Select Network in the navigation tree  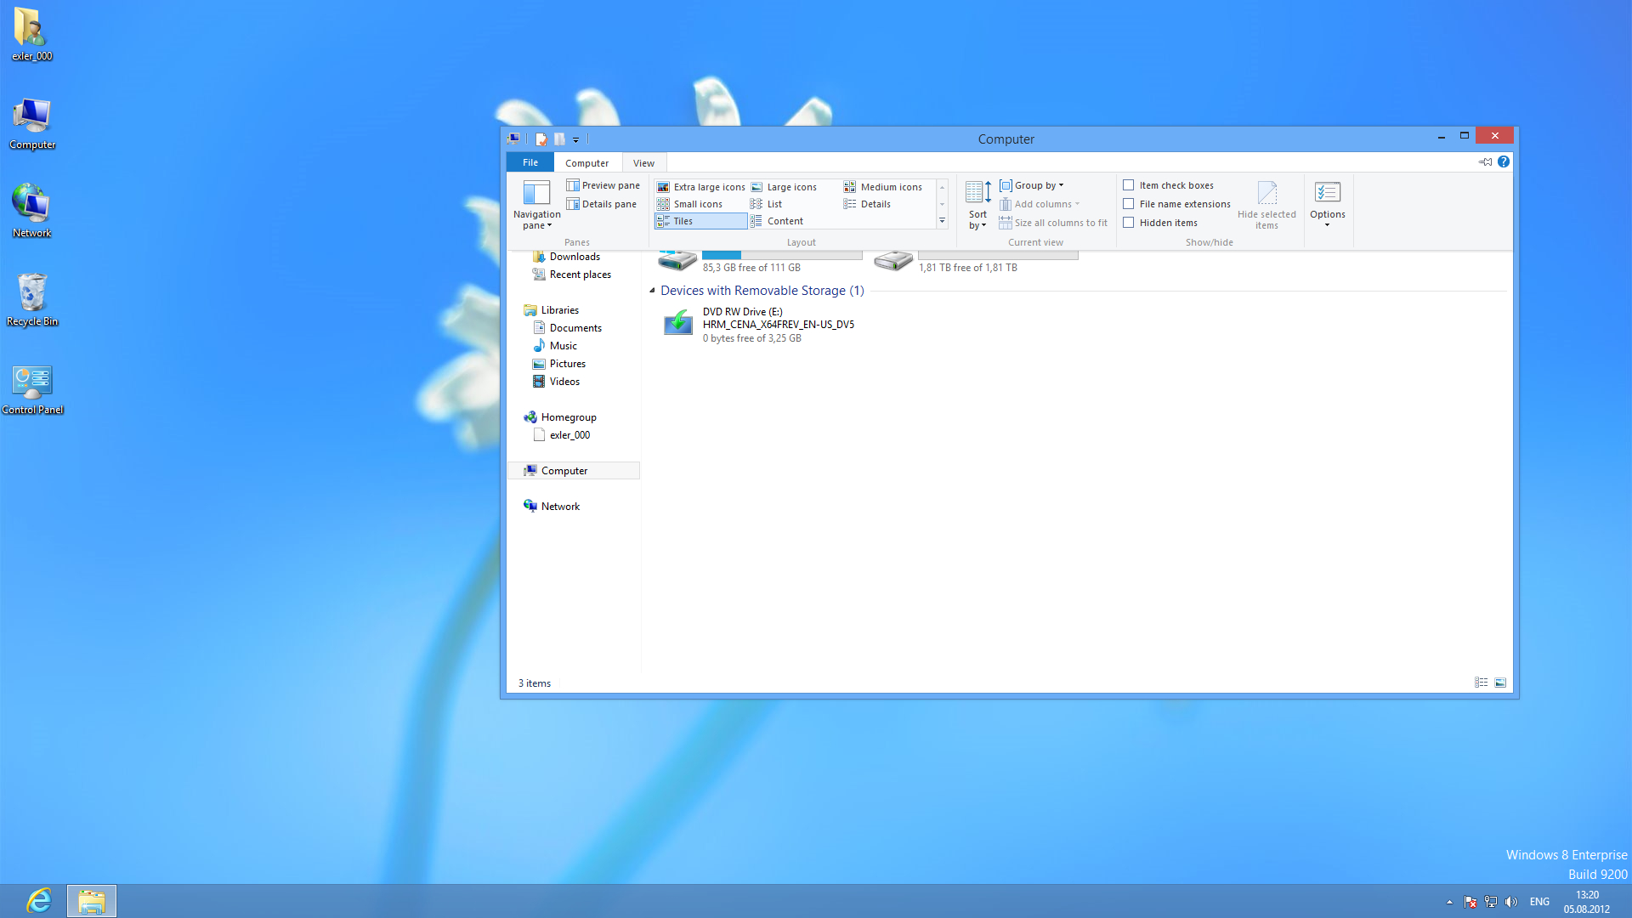point(560,507)
